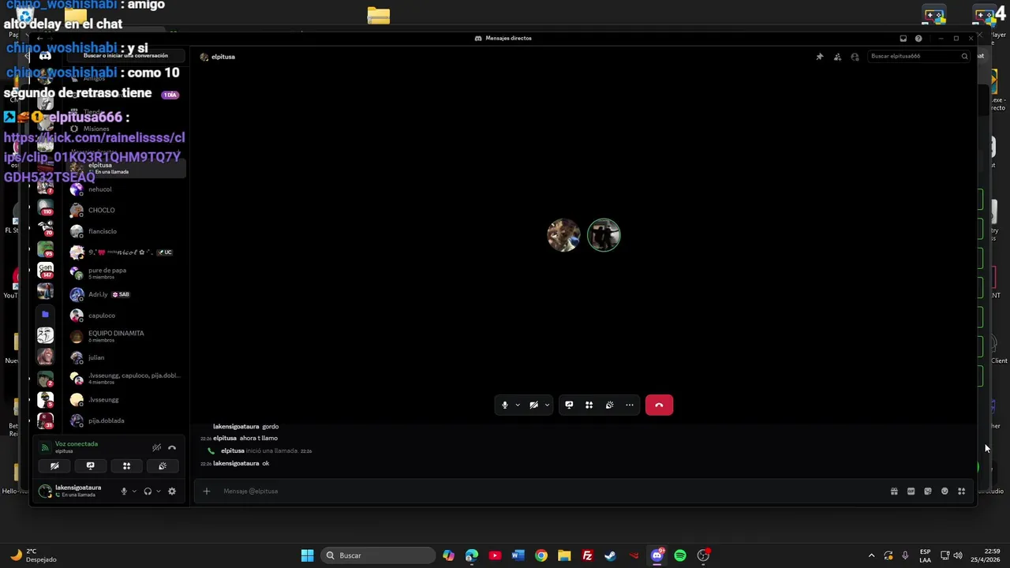This screenshot has width=1010, height=568.
Task: Open nehucol direct message
Action: pyautogui.click(x=126, y=189)
